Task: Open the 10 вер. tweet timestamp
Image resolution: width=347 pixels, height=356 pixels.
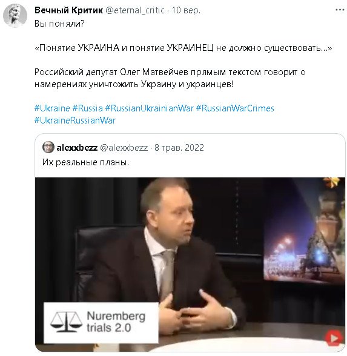Action: [186, 10]
